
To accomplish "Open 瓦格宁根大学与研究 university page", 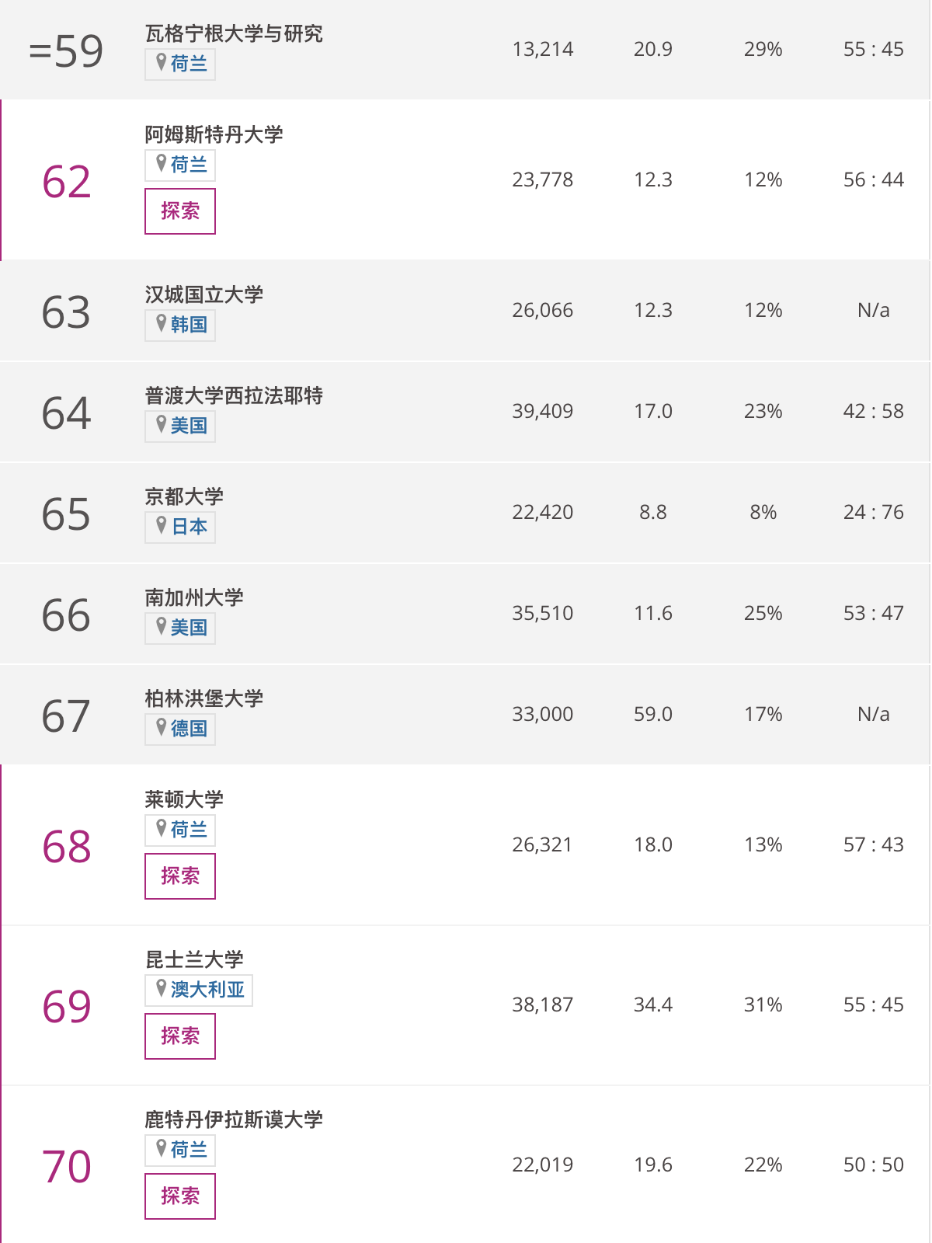I will [x=234, y=33].
